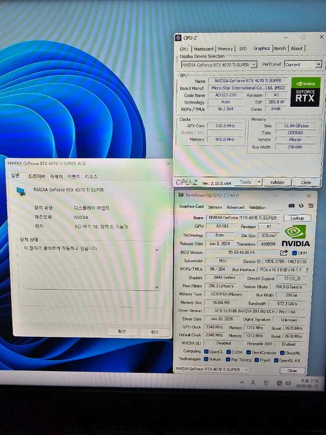The width and height of the screenshot is (326, 435).
Task: Click the device status scrollbar up arrow
Action: coord(157,250)
